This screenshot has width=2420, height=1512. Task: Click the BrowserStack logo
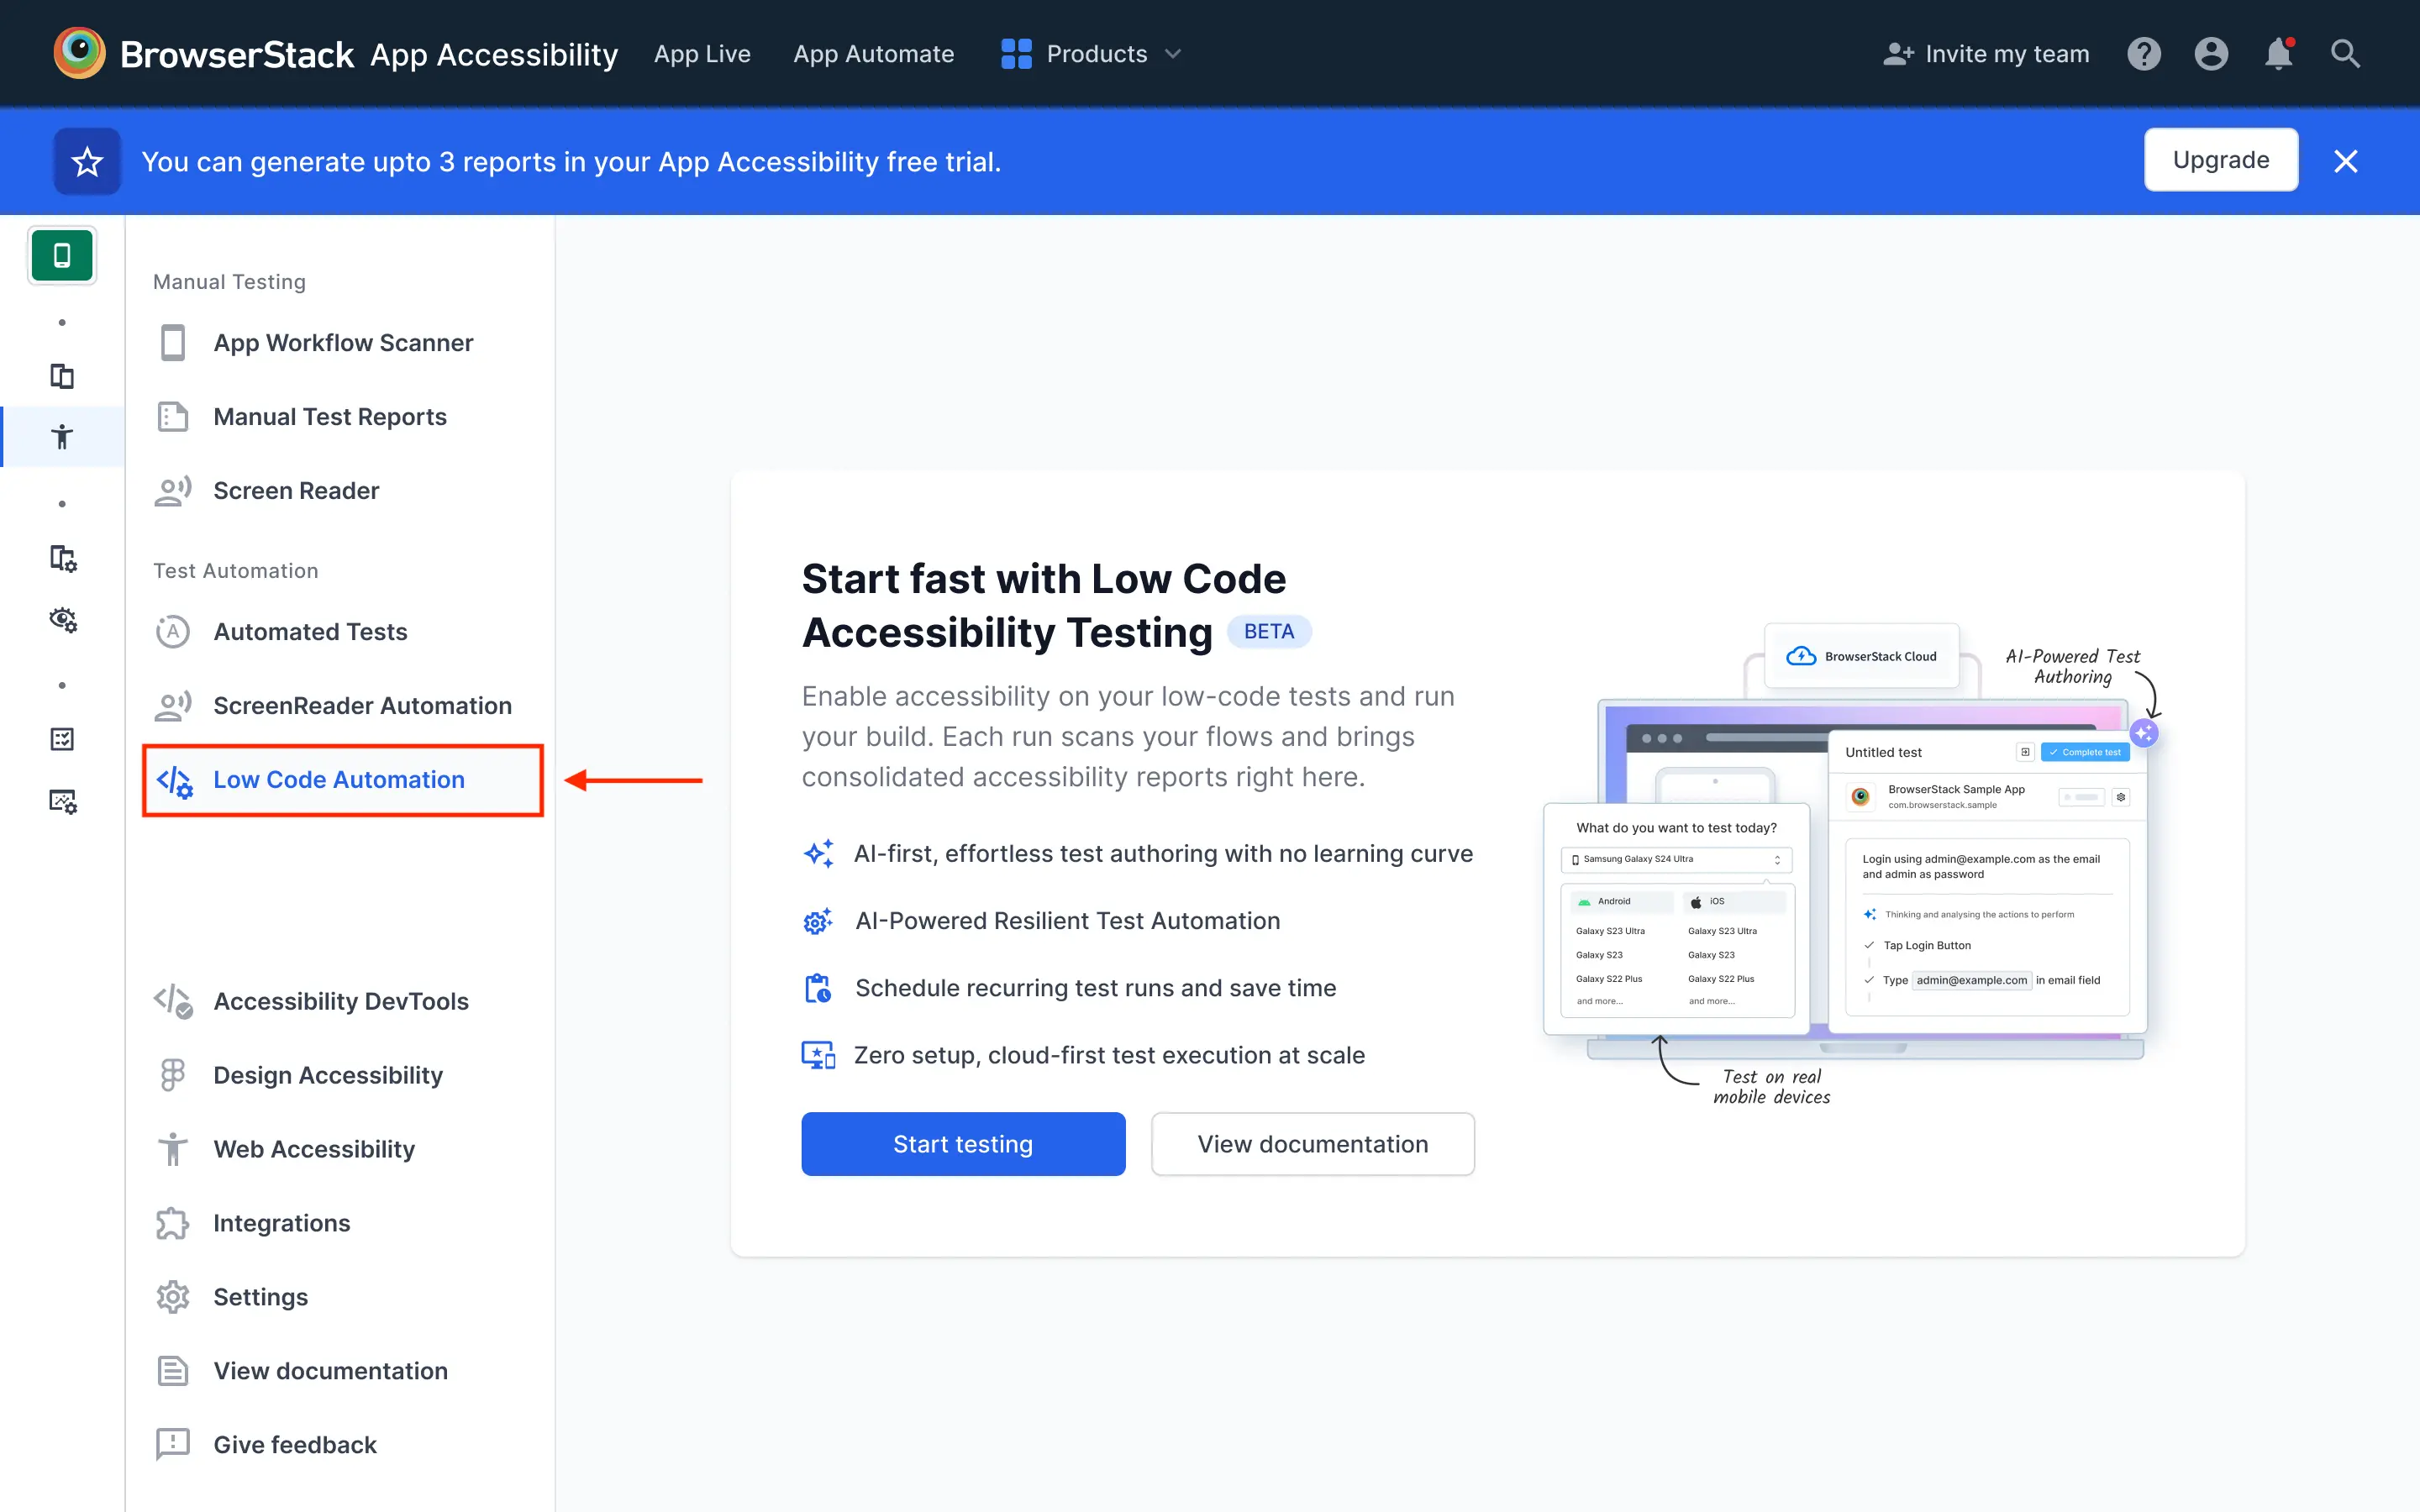[x=204, y=54]
